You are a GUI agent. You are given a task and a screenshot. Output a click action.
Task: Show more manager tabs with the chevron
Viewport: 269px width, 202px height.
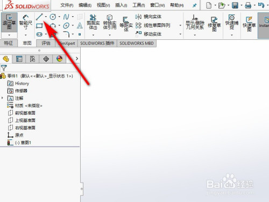click(x=77, y=59)
